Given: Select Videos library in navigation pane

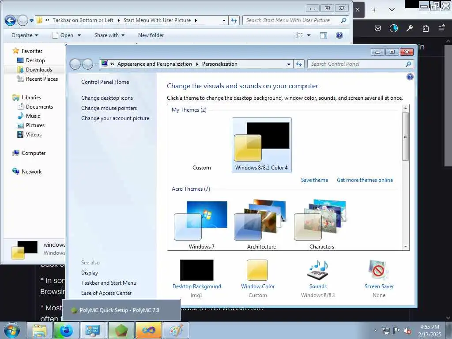Looking at the screenshot, I should click(30, 134).
